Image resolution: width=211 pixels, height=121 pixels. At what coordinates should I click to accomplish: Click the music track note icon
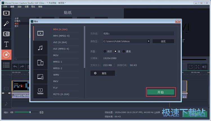point(6,104)
